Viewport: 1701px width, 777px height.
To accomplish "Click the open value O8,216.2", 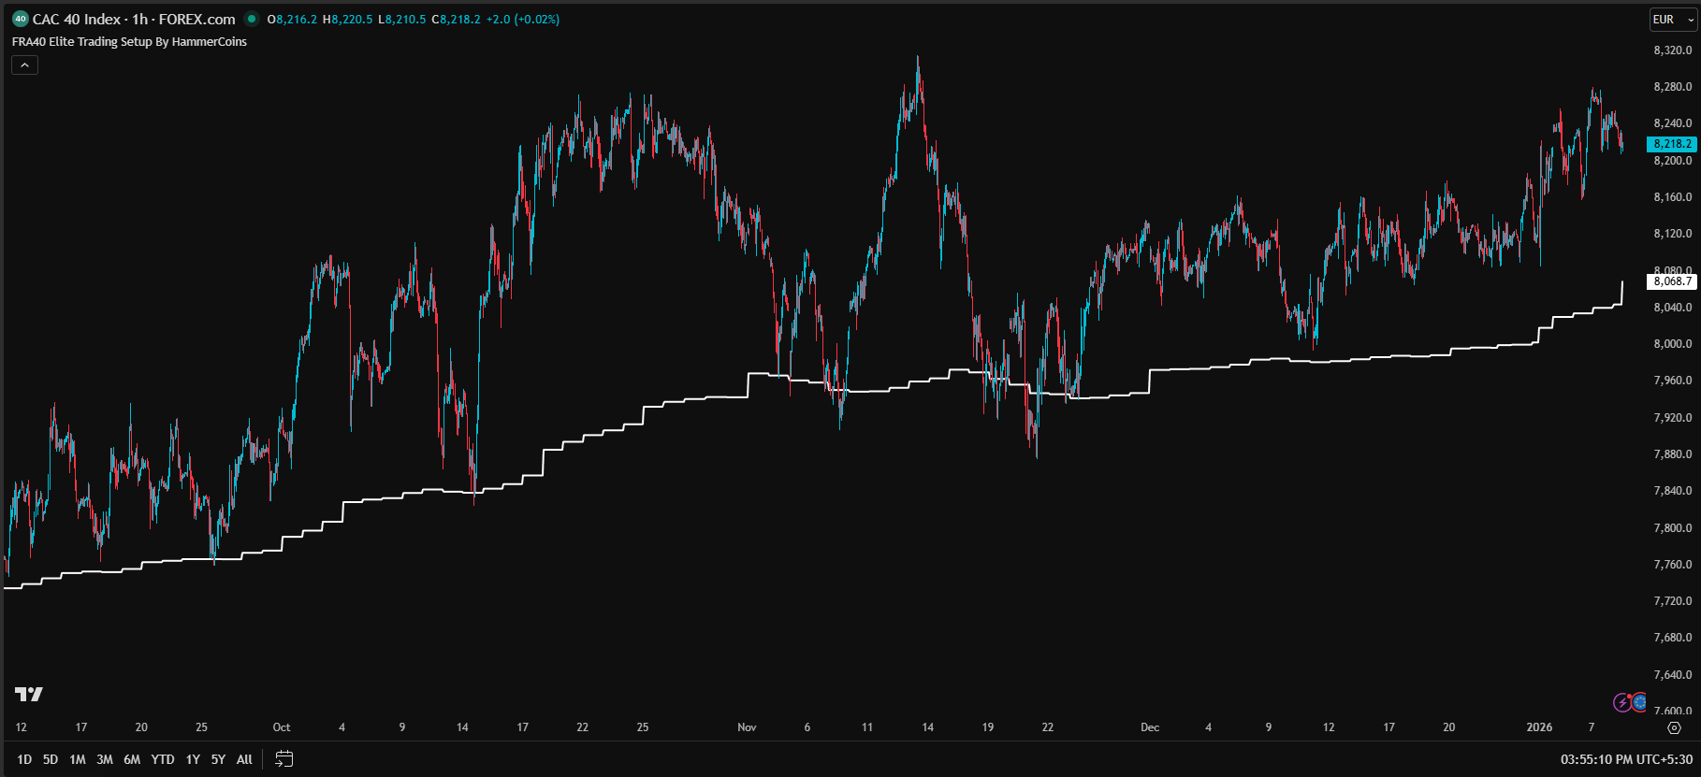I will [x=292, y=19].
